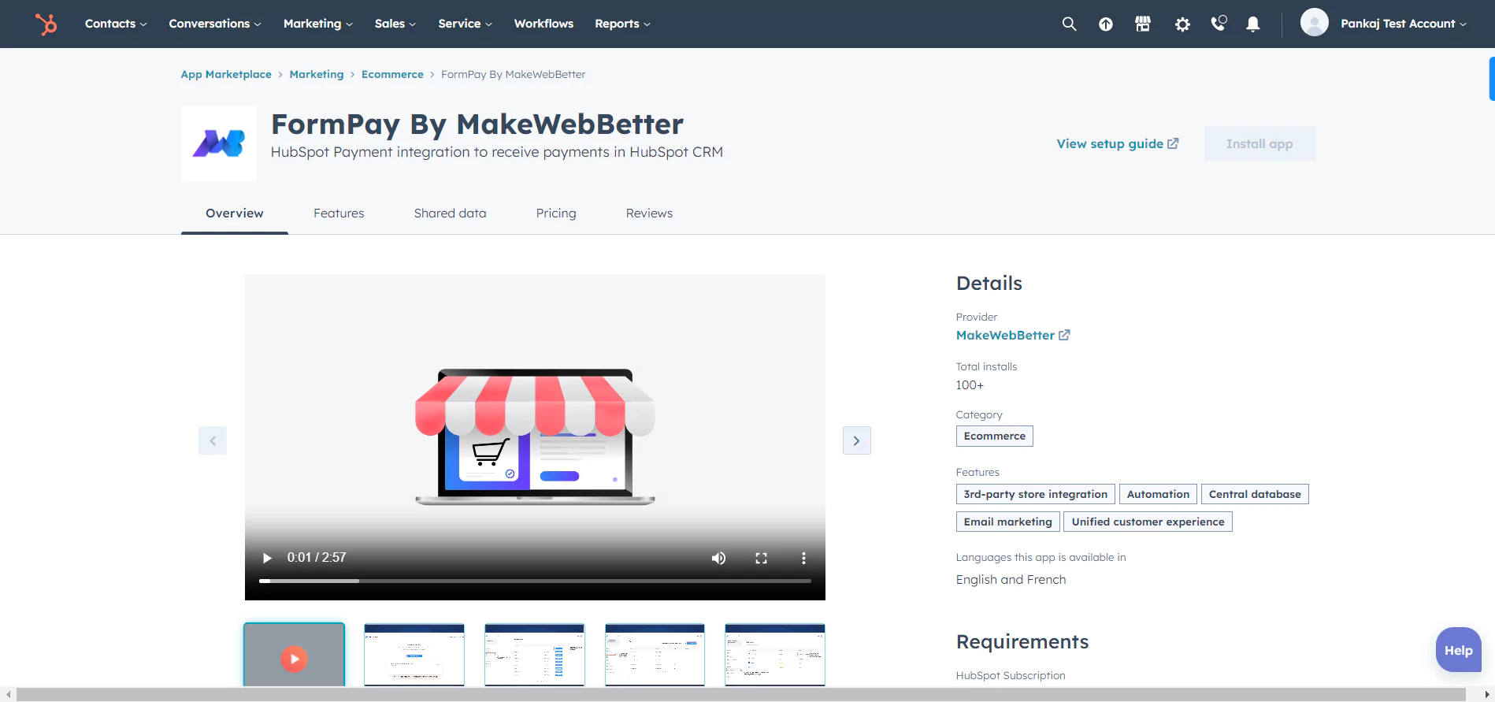Expand the Conversations menu

(x=215, y=24)
